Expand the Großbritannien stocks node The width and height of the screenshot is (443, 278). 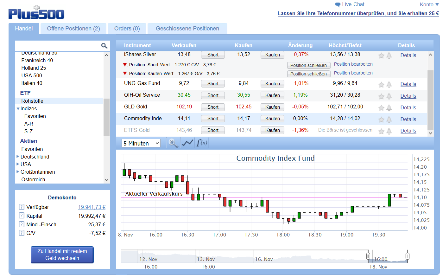coord(18,171)
